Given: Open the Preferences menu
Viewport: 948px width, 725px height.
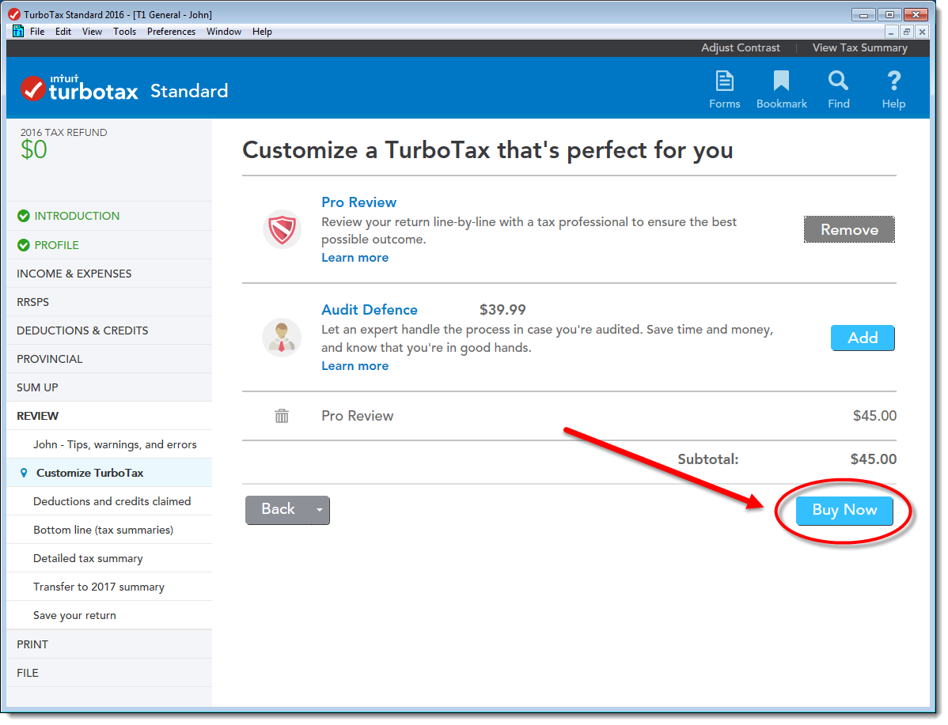Looking at the screenshot, I should (x=172, y=32).
